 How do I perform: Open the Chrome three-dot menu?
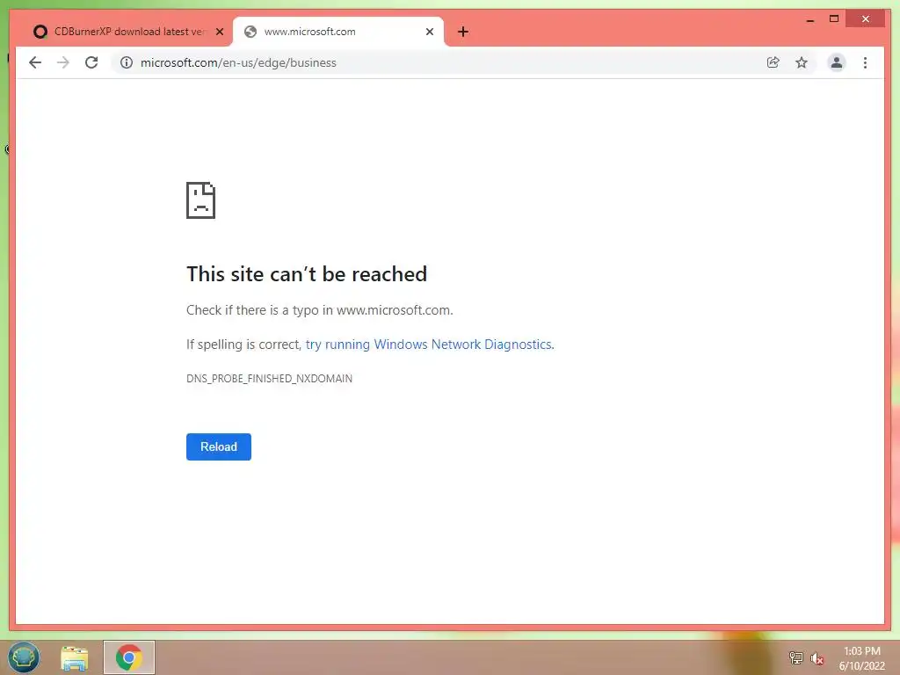865,62
